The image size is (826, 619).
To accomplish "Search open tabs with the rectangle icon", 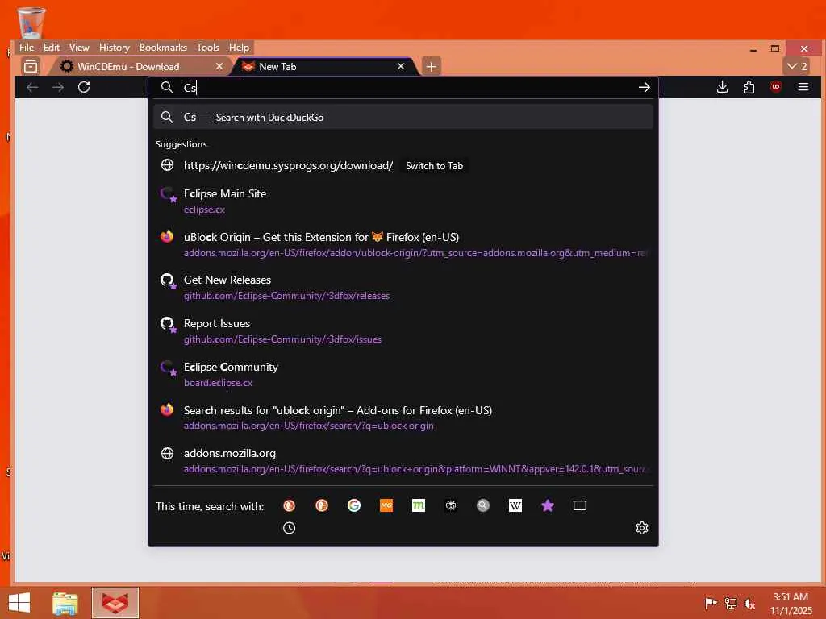I will (x=579, y=505).
